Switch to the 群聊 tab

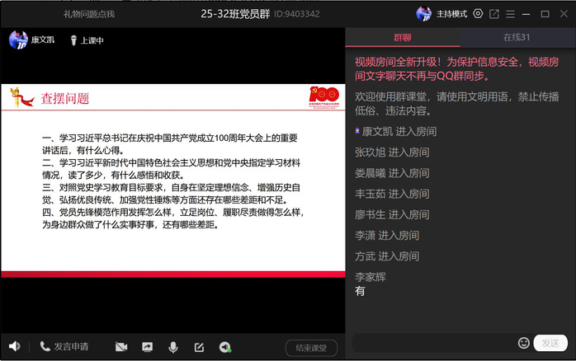click(402, 37)
